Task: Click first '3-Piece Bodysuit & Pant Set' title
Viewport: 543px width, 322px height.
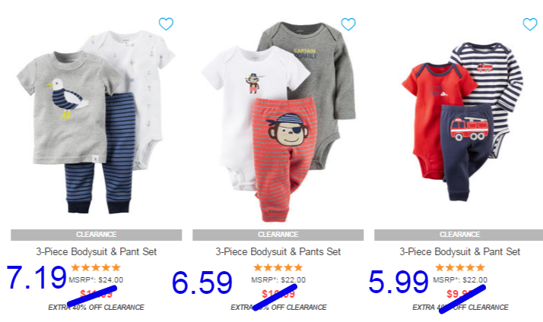Action: 97,251
